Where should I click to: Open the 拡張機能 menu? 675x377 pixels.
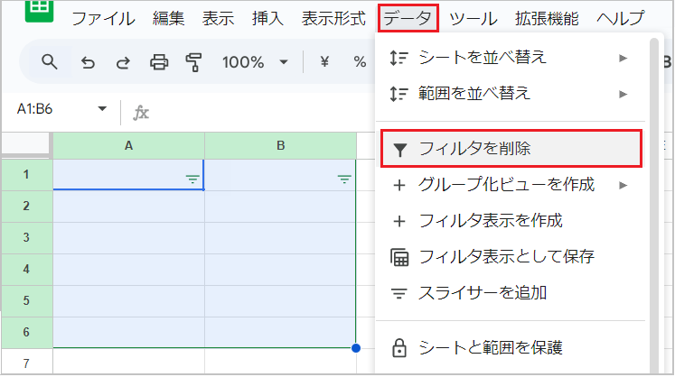(x=547, y=18)
